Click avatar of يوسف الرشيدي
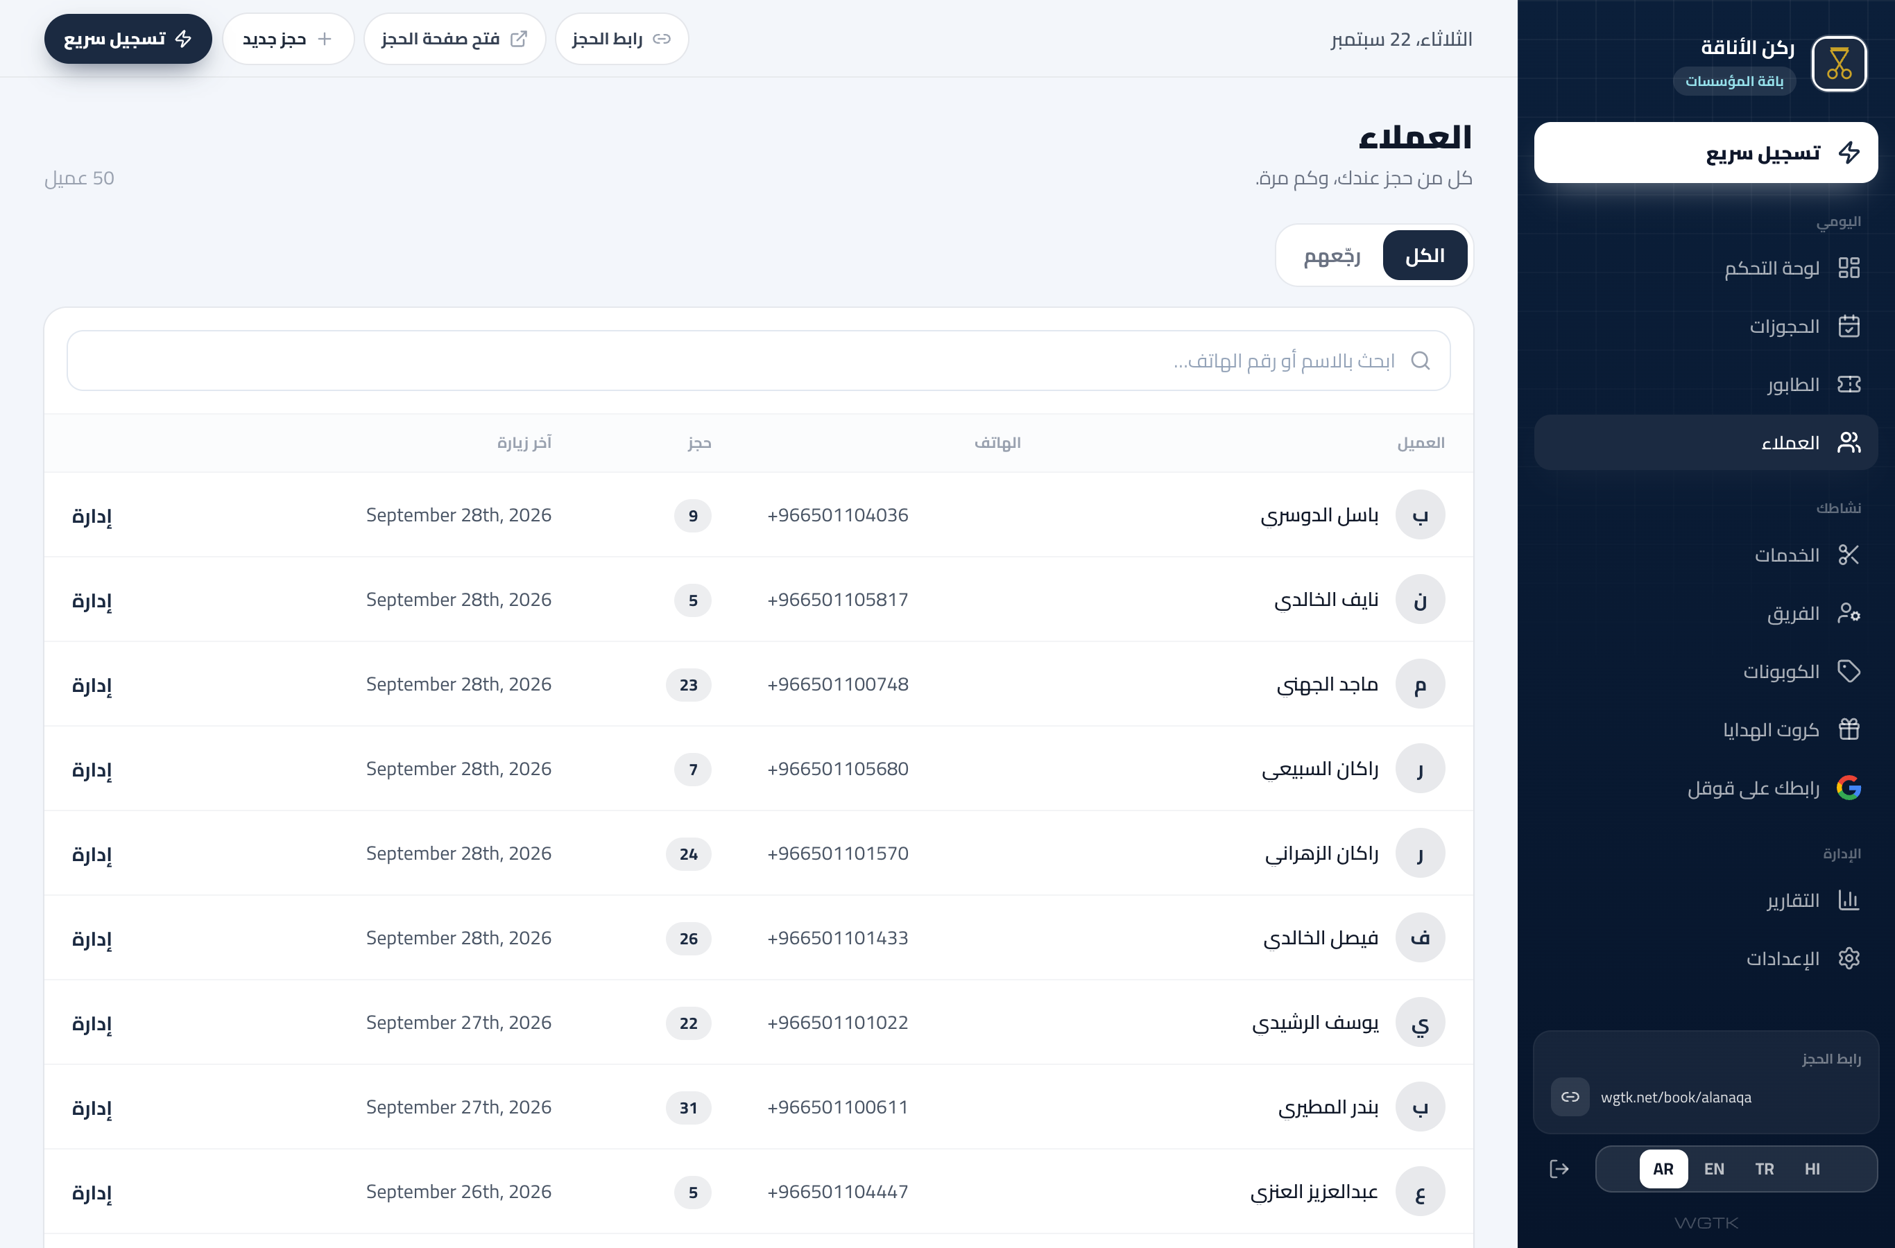The width and height of the screenshot is (1895, 1248). 1421,1023
